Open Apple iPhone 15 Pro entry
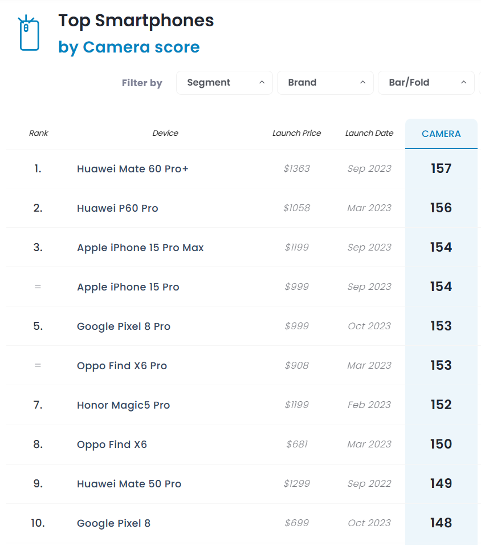 click(128, 287)
